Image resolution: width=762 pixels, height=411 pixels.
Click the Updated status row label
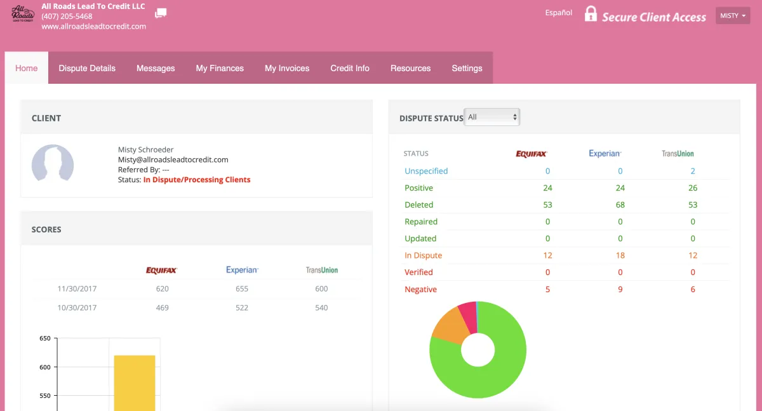point(420,238)
